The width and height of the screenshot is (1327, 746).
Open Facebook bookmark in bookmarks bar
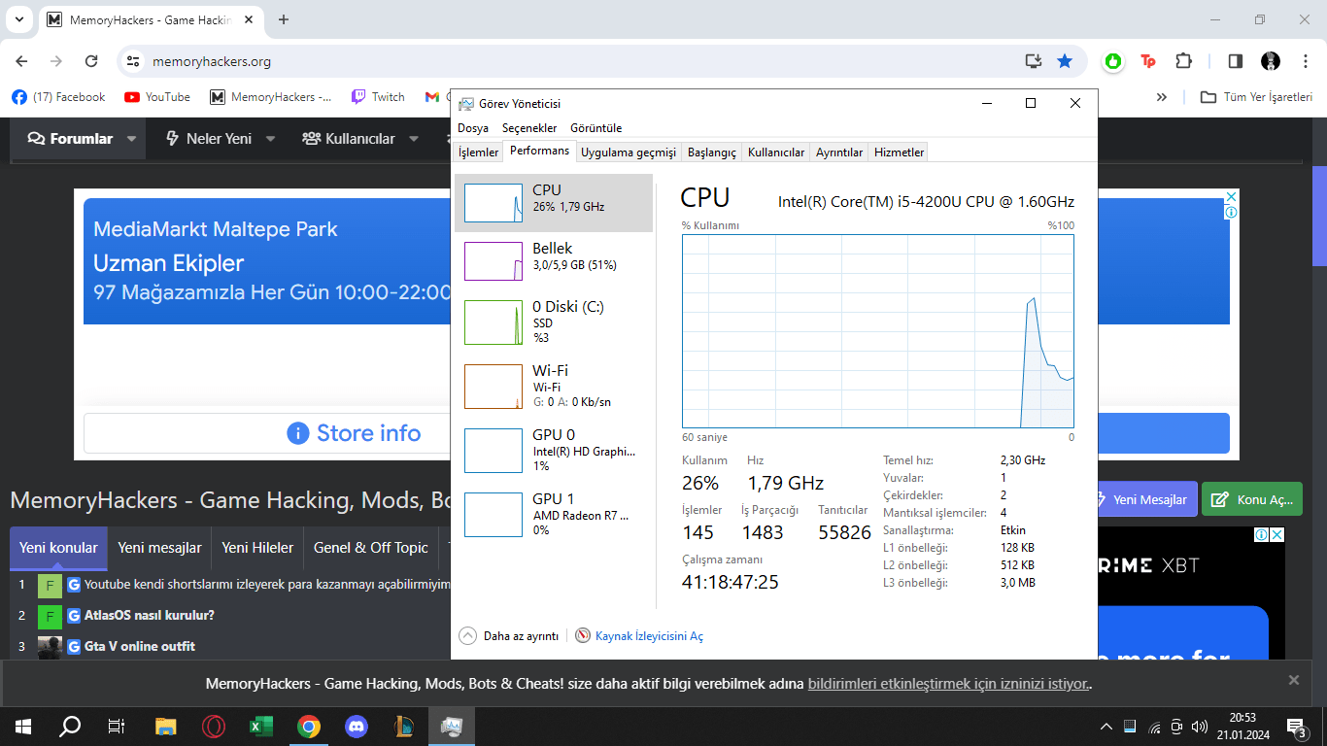click(x=58, y=97)
